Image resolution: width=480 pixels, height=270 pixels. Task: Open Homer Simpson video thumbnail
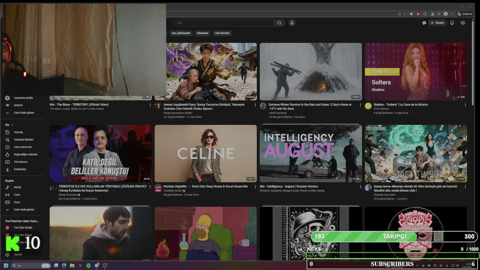(x=205, y=233)
